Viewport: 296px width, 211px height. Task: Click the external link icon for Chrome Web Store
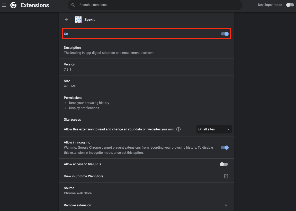point(226,176)
